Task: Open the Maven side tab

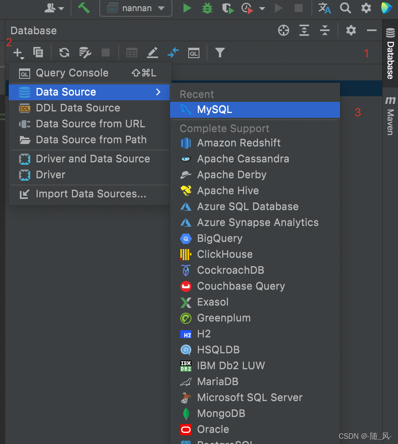Action: 390,116
